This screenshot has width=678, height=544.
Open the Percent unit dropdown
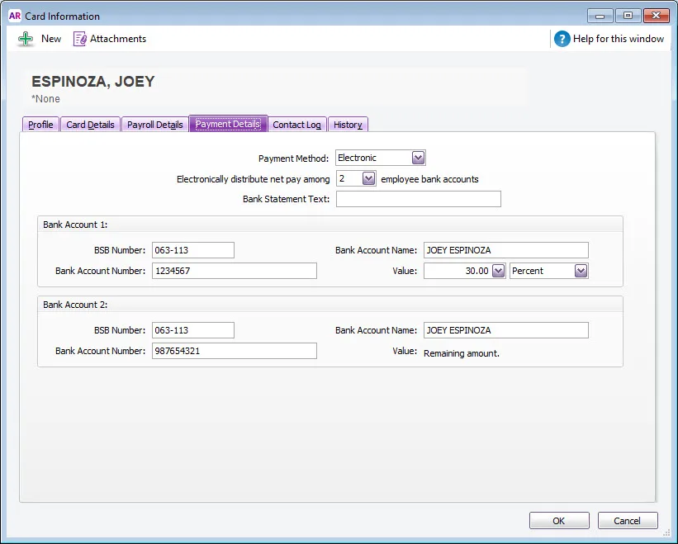[x=581, y=270]
